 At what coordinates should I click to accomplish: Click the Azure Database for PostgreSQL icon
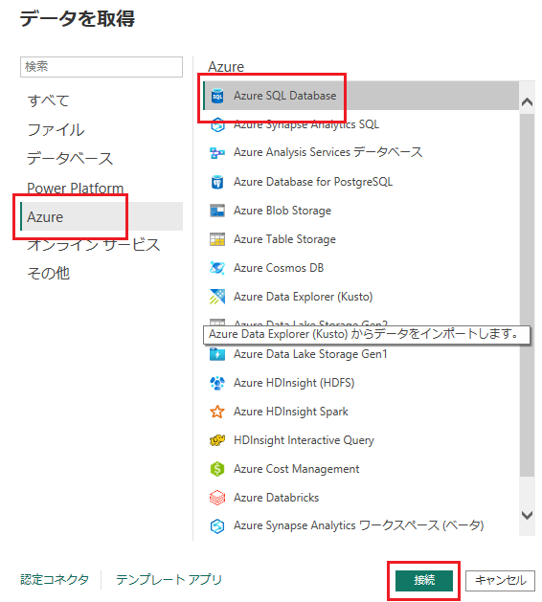click(x=217, y=182)
